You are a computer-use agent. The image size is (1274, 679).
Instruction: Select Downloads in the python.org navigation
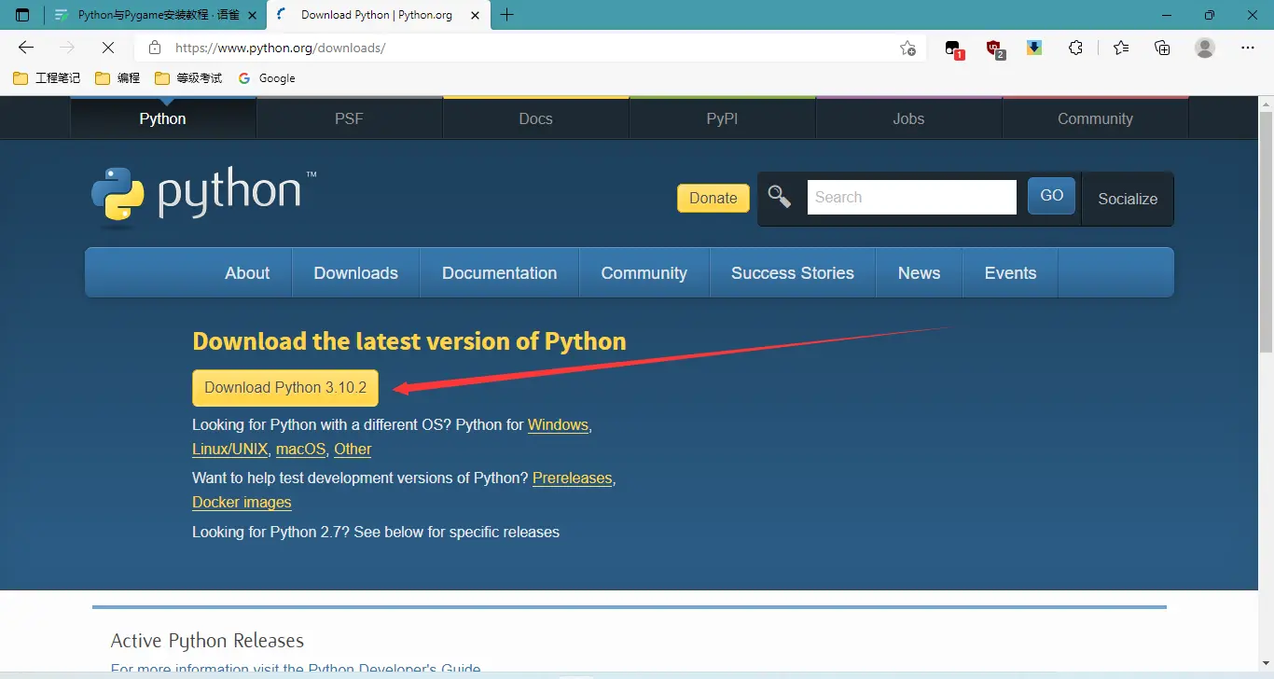355,272
